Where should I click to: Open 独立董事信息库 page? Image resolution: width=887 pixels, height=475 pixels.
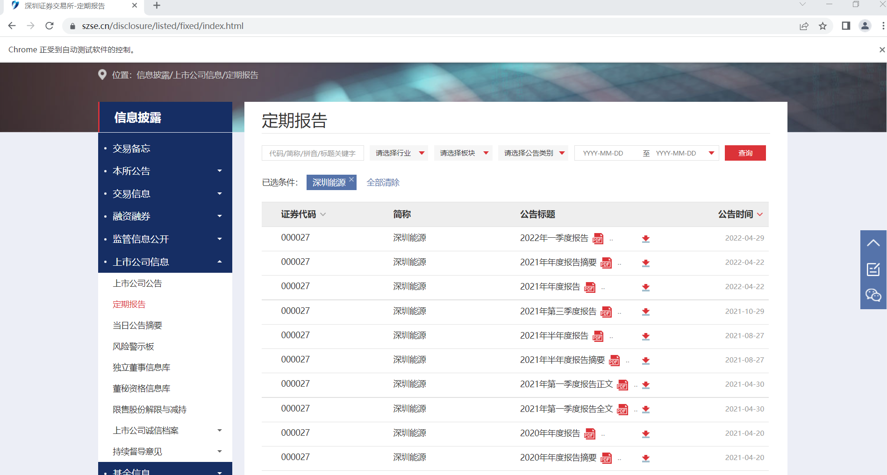[x=141, y=368]
